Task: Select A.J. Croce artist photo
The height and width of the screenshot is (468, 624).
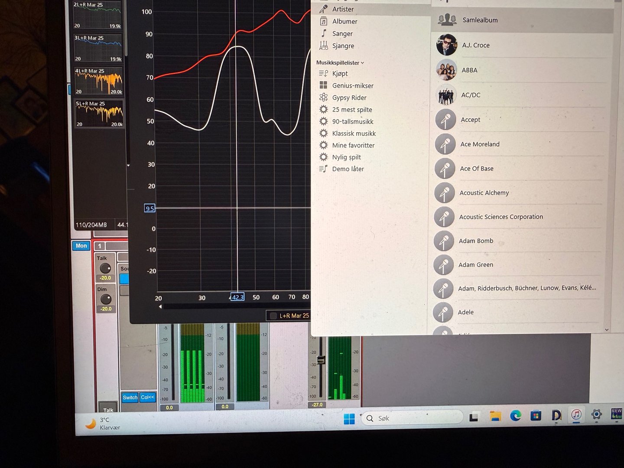Action: (447, 45)
